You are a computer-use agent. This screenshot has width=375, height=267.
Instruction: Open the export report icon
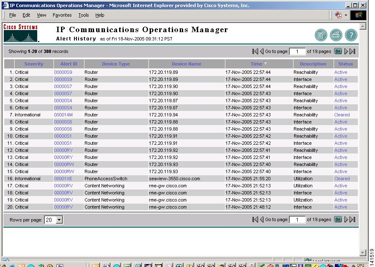321,35
